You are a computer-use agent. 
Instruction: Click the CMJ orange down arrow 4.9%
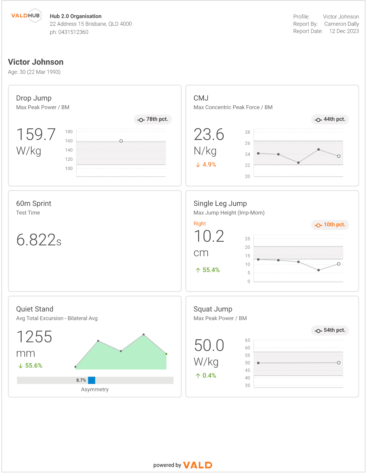pos(206,165)
